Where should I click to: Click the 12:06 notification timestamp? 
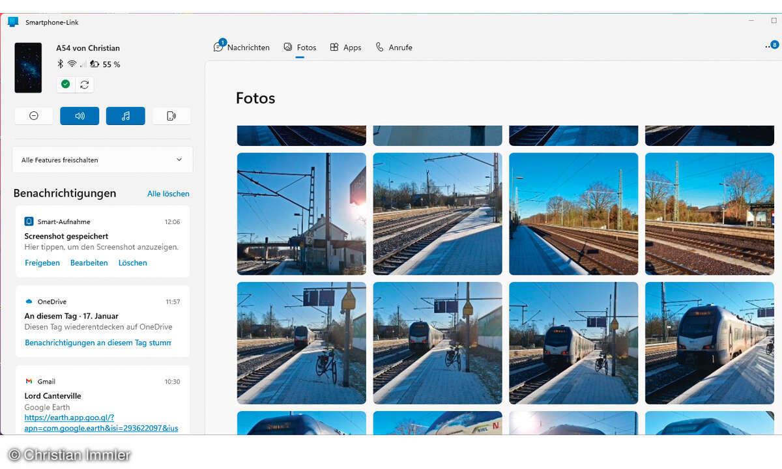173,222
